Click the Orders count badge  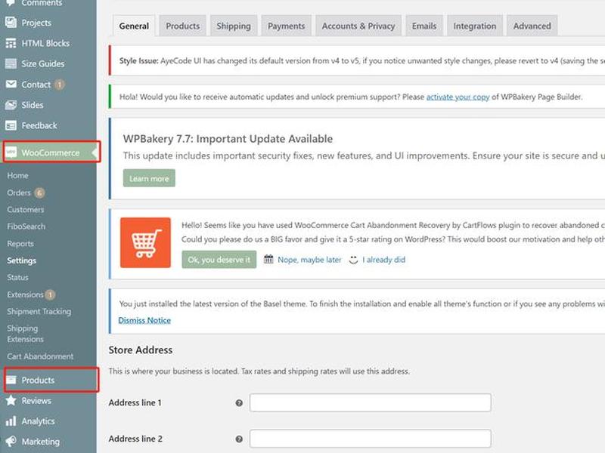[39, 193]
